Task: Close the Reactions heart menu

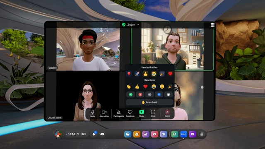Action: 130,113
